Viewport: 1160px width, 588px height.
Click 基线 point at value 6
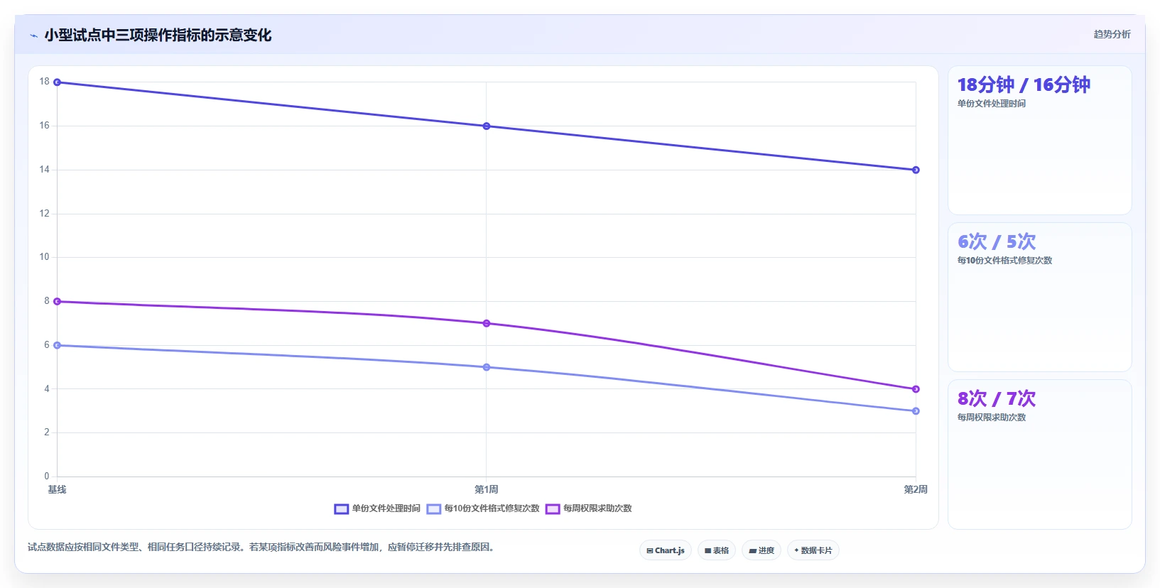[58, 345]
